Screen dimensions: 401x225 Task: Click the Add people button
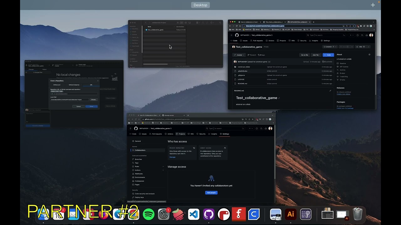pyautogui.click(x=211, y=193)
